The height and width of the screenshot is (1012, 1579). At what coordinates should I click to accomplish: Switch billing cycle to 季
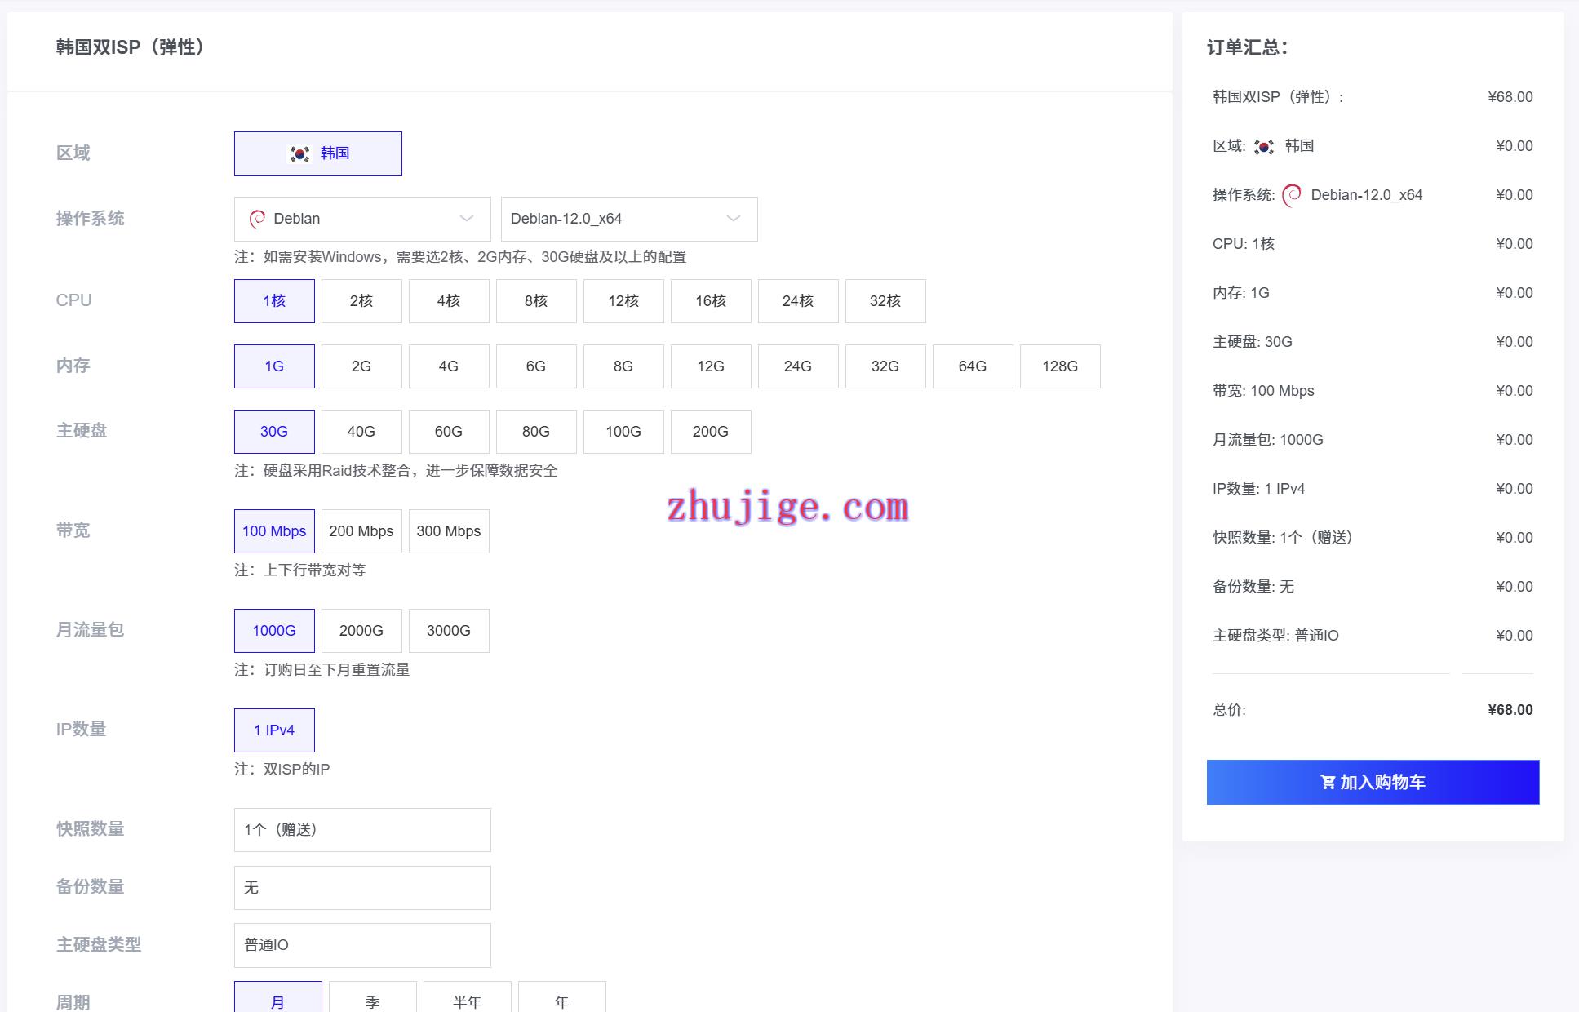pos(372,1001)
